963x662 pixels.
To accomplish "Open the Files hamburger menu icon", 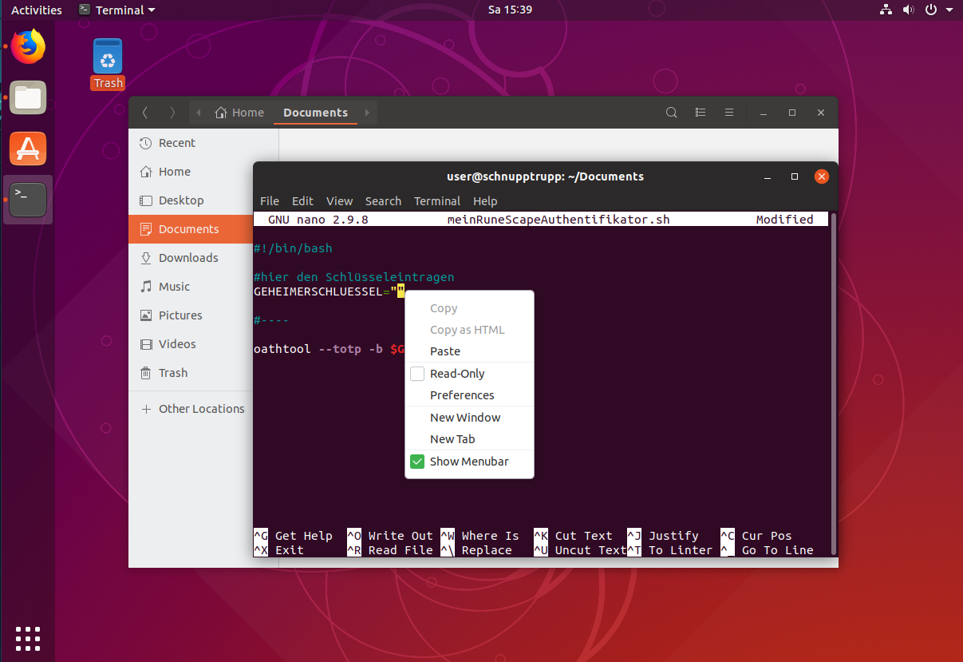I will pos(728,113).
